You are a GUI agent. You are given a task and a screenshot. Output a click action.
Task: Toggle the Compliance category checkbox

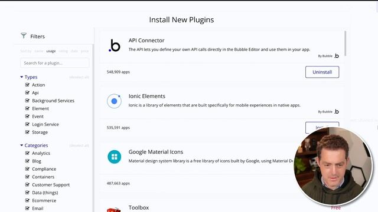point(27,169)
